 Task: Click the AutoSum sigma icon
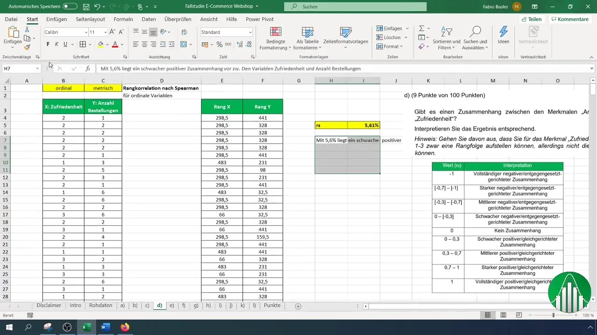(x=422, y=29)
